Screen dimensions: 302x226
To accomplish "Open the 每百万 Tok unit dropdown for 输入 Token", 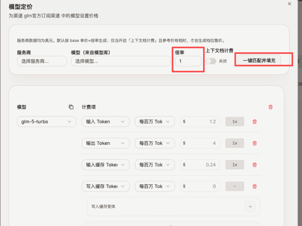I will tap(155, 121).
